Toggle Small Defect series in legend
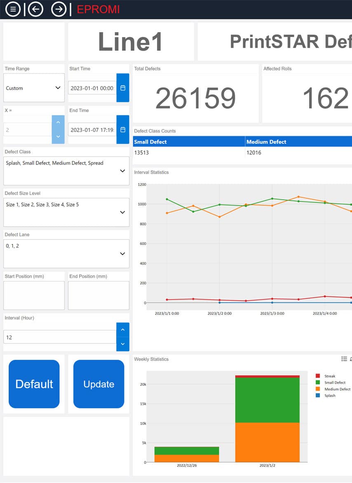This screenshot has height=483, width=352. click(x=334, y=382)
